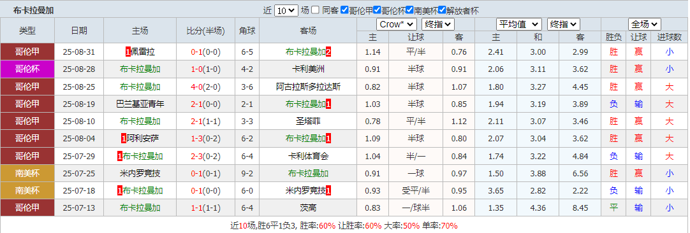Open the 佩雷拉 team link
Image resolution: width=690 pixels, height=233 pixels.
point(143,52)
